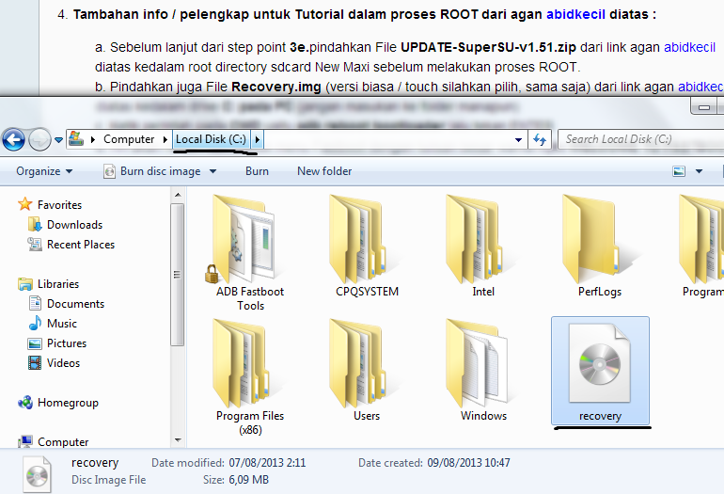Expand the arrow after Computer breadcrumb
The image size is (724, 494).
(165, 139)
